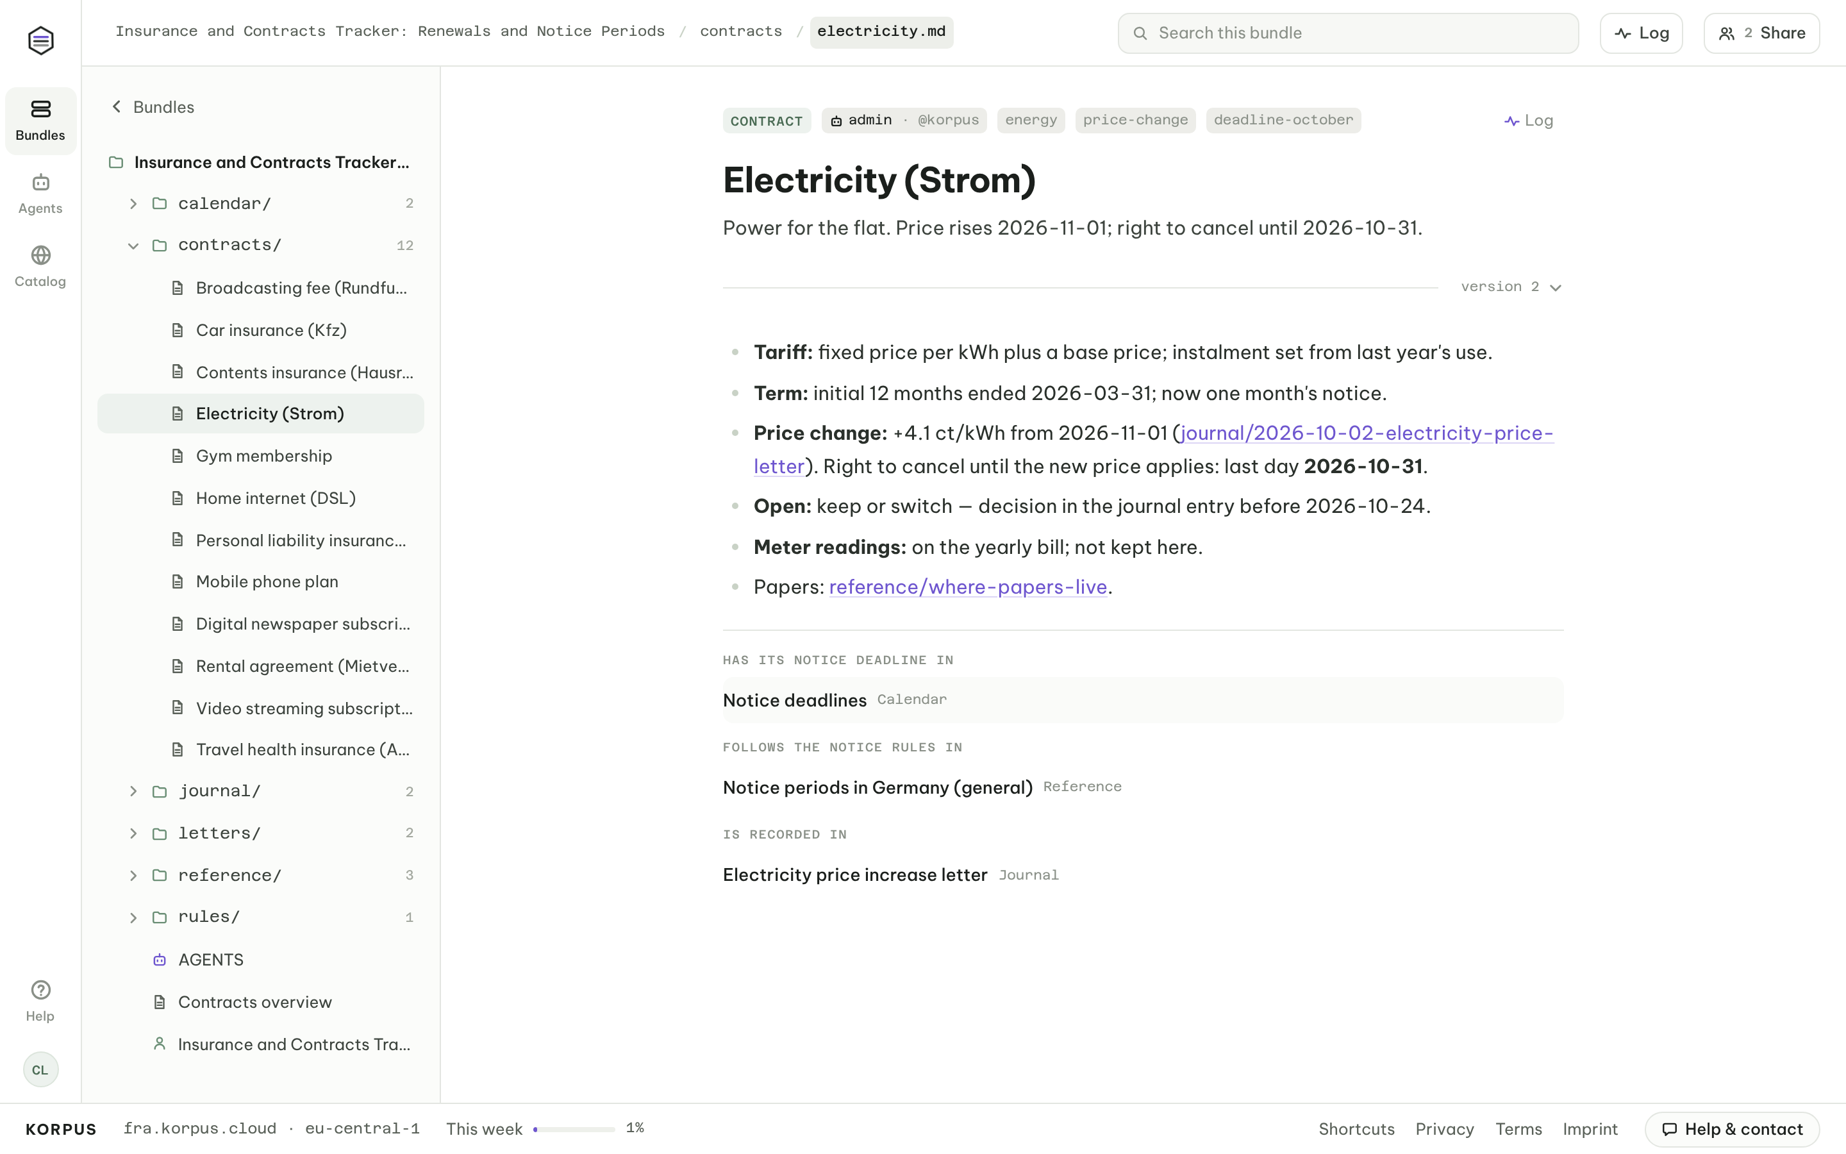
Task: Click the CONTRACT type badge
Action: point(766,121)
